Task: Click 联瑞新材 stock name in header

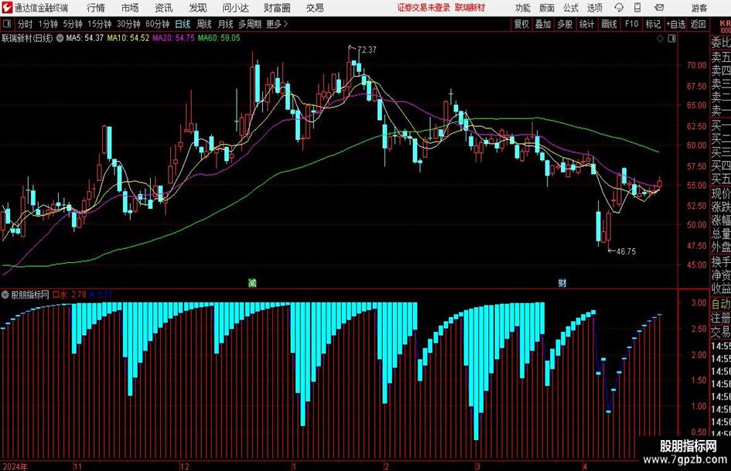Action: click(470, 8)
